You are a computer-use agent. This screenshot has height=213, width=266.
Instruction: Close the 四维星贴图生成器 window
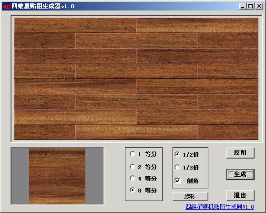[x=259, y=6]
